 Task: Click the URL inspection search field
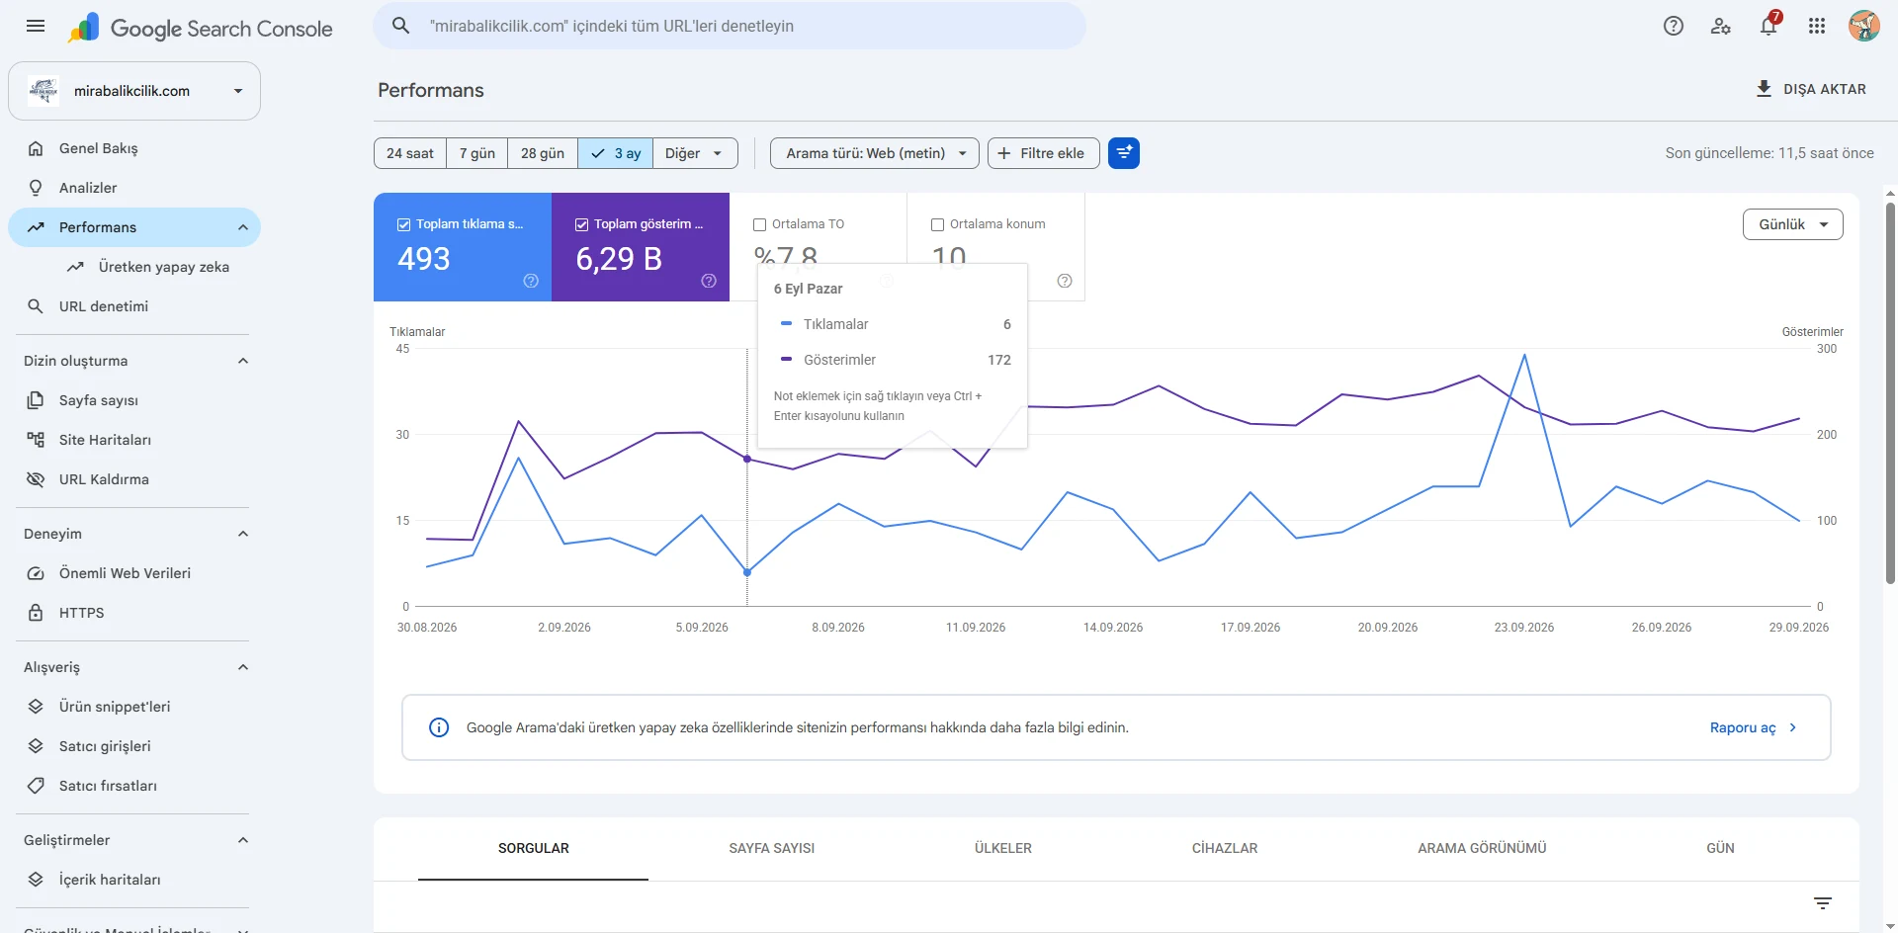tap(730, 26)
